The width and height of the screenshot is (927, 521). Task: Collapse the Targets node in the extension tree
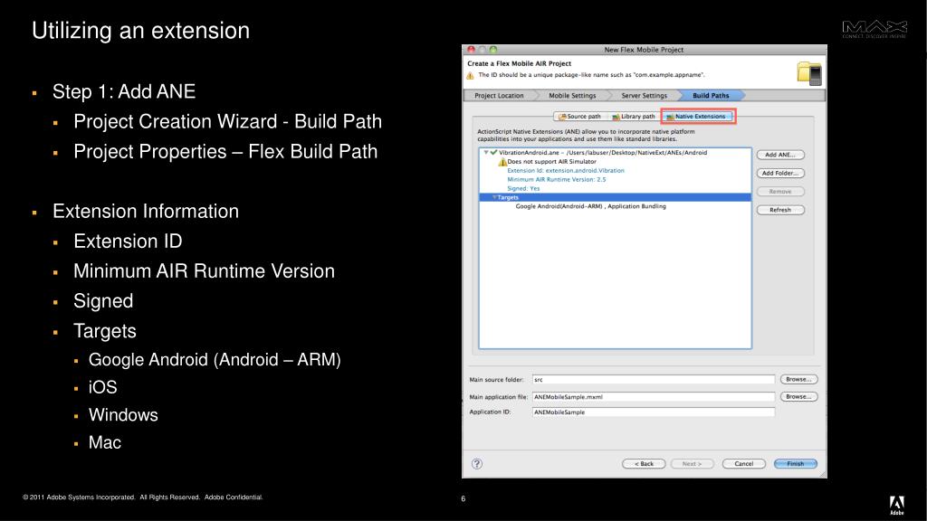[494, 197]
